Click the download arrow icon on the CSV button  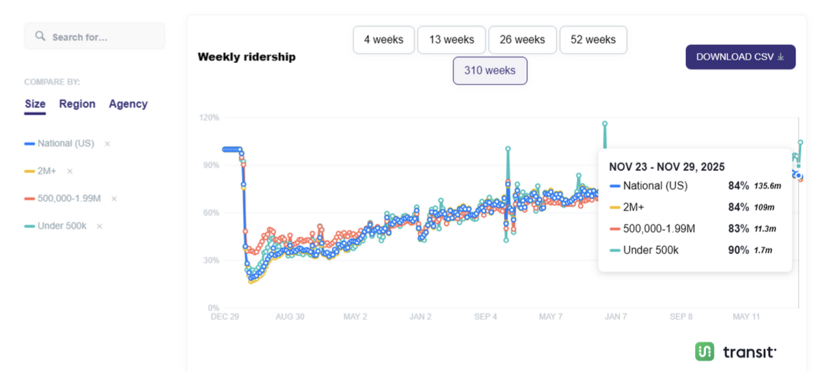click(780, 57)
